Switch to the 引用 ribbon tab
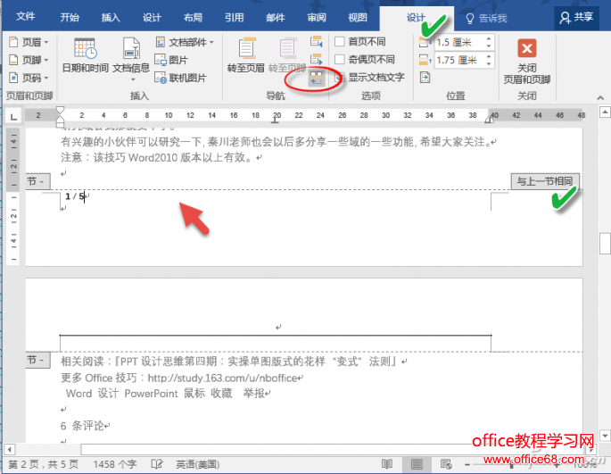Image resolution: width=611 pixels, height=474 pixels. coord(234,18)
